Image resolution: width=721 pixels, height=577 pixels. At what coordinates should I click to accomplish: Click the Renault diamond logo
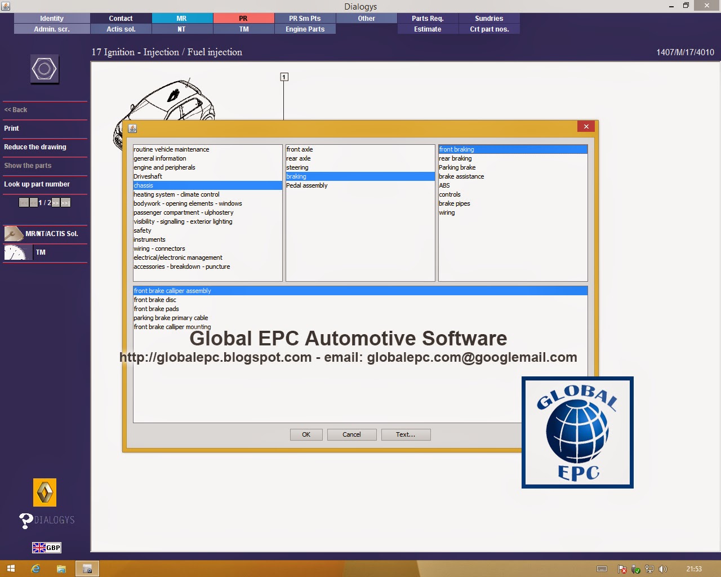point(45,493)
